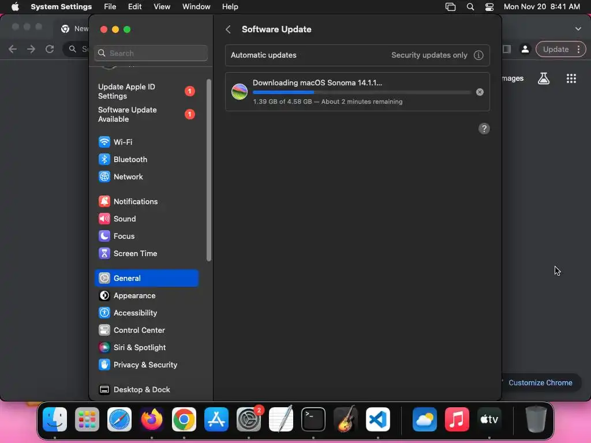Image resolution: width=591 pixels, height=443 pixels.
Task: Click the Automatic updates row
Action: pos(357,55)
